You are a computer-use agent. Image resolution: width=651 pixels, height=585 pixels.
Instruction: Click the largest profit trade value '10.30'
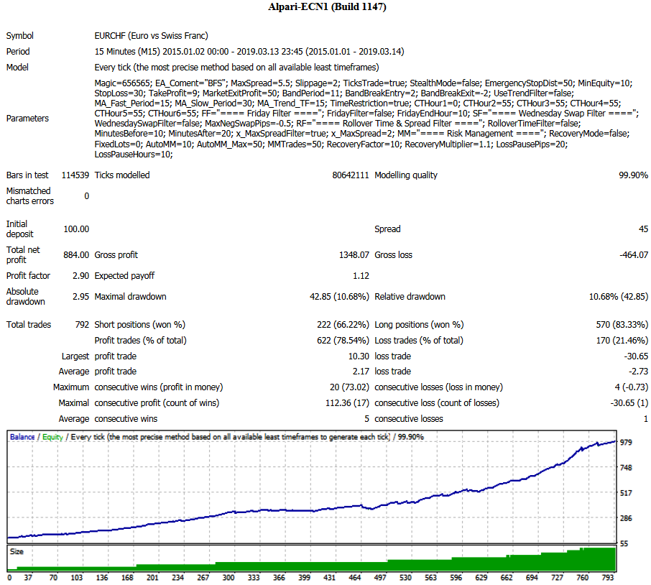pyautogui.click(x=359, y=356)
